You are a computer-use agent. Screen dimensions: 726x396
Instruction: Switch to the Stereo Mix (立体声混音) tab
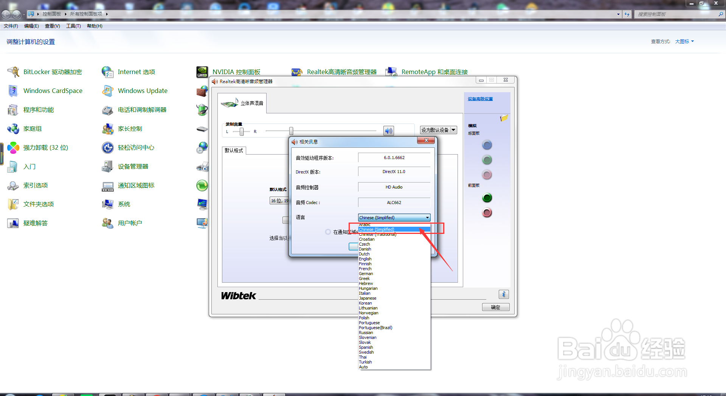pyautogui.click(x=242, y=103)
